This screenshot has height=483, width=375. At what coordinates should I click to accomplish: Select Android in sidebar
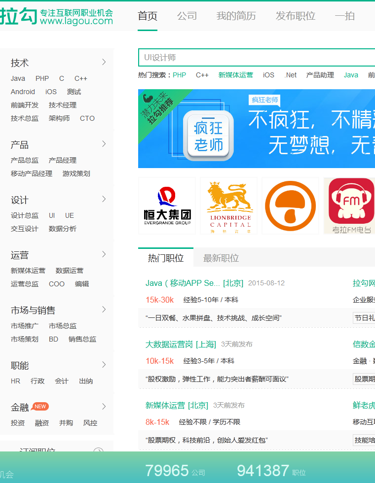pyautogui.click(x=23, y=92)
